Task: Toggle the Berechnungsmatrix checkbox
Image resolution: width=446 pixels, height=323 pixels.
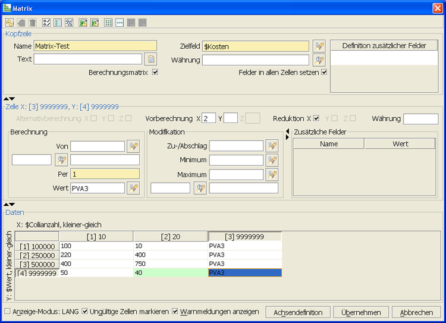Action: point(155,73)
